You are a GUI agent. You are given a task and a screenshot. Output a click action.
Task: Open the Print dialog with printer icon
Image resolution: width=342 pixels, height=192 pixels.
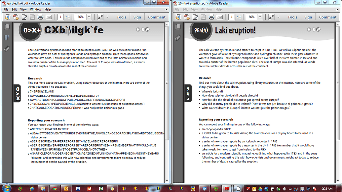[40, 17]
